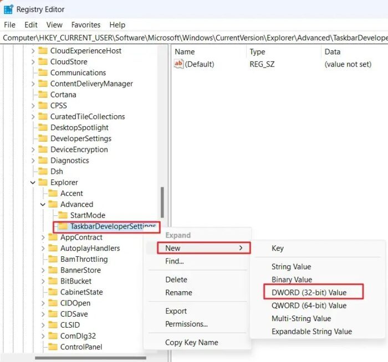Choose Expandable String Value

click(x=312, y=332)
